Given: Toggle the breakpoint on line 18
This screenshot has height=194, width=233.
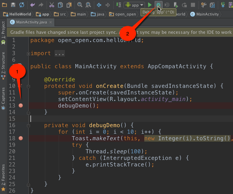Looking at the screenshot, I should tap(21, 138).
